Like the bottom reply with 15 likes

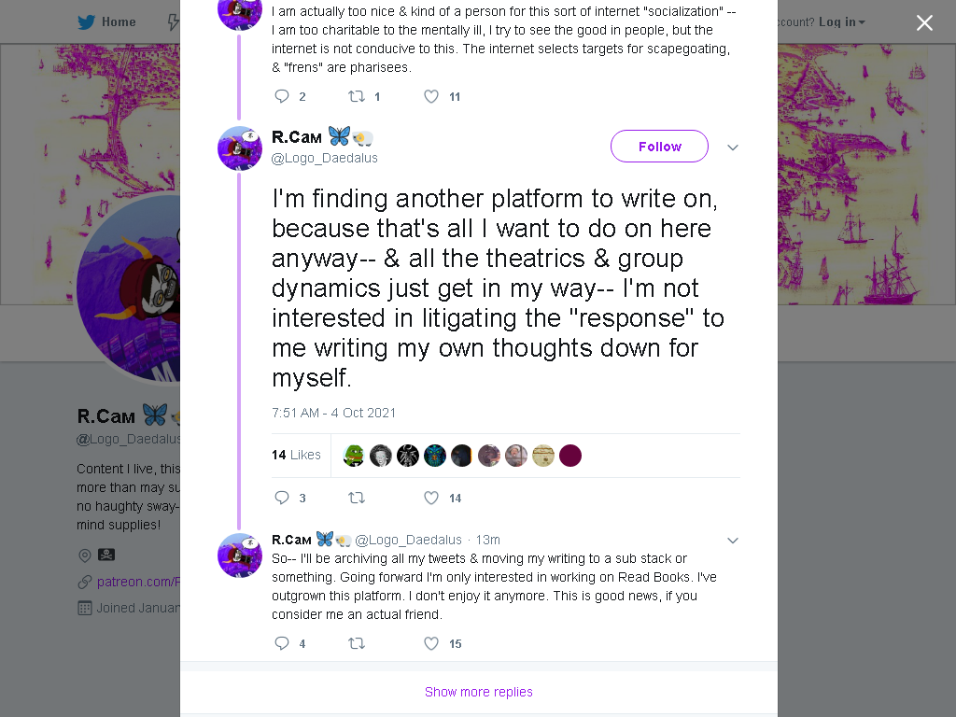pyautogui.click(x=431, y=643)
